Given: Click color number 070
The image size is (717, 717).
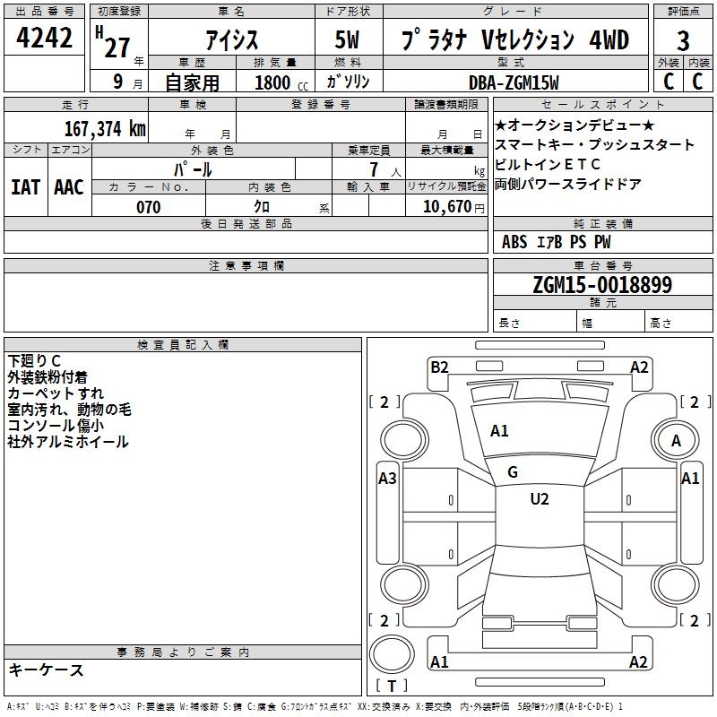Looking at the screenshot, I should [x=148, y=207].
